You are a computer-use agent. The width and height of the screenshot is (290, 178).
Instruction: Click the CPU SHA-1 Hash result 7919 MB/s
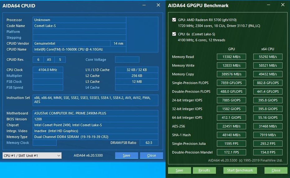pyautogui.click(x=268, y=135)
